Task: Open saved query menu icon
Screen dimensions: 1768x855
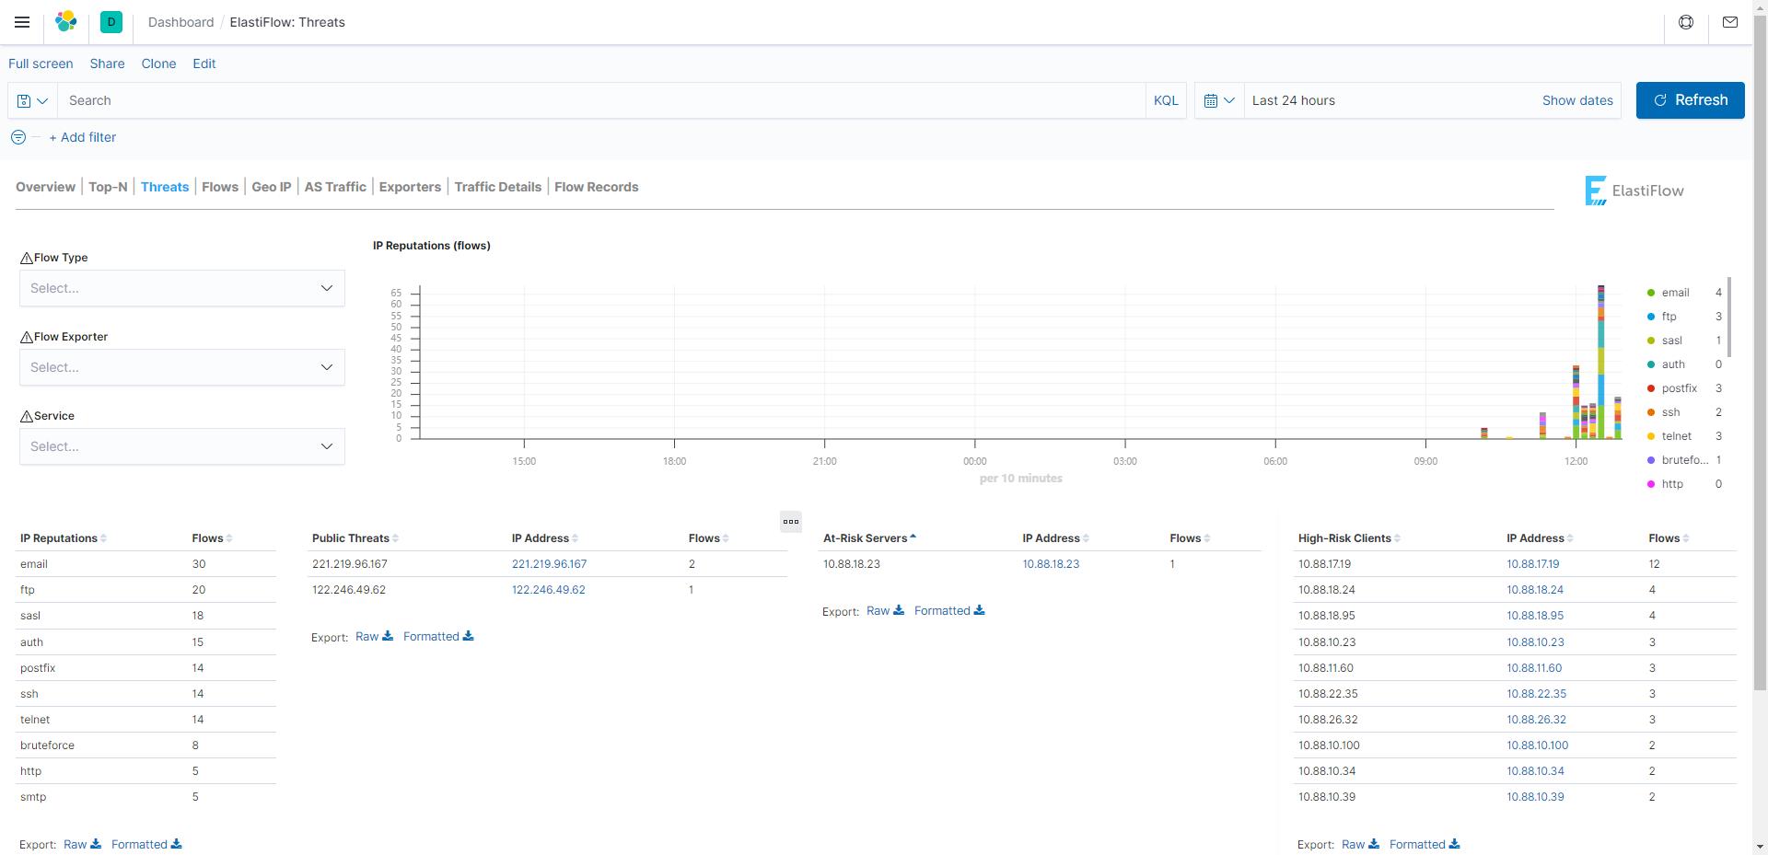Action: tap(32, 100)
